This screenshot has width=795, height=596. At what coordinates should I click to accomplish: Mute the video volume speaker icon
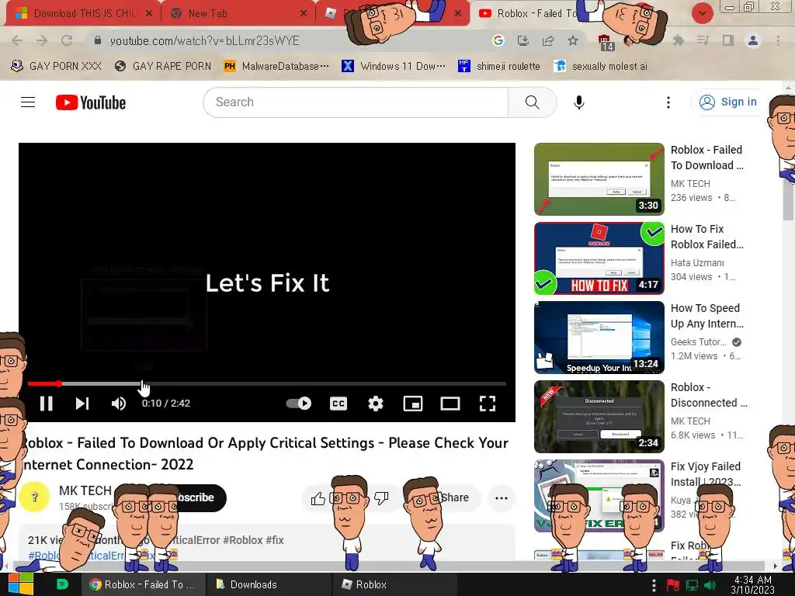click(x=119, y=404)
